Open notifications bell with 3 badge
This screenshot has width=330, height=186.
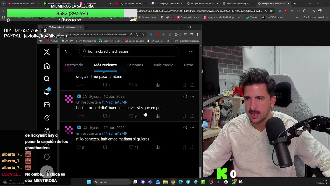47,91
